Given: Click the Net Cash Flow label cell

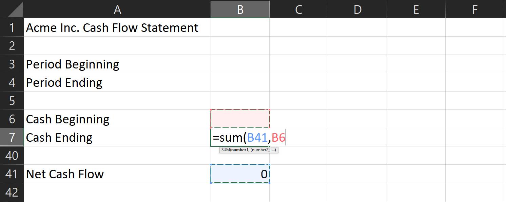Looking at the screenshot, I should click(117, 174).
